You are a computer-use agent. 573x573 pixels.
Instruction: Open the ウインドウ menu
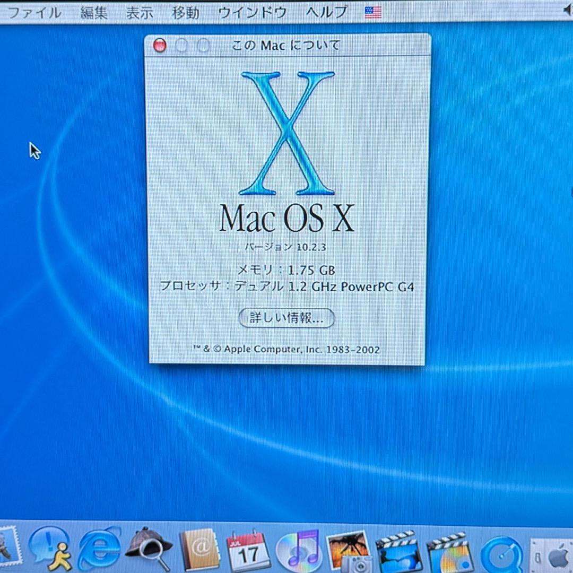(254, 12)
